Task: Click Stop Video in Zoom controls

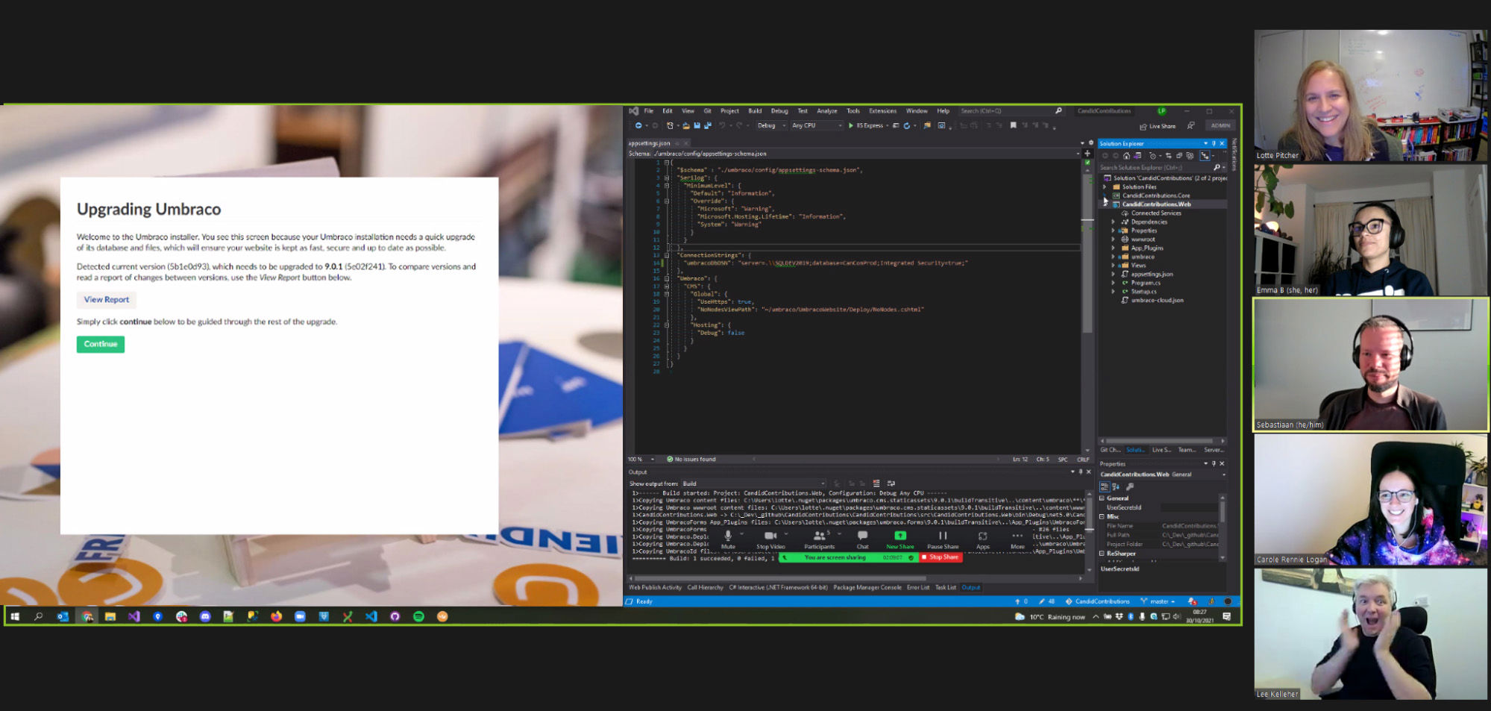Action: click(771, 540)
